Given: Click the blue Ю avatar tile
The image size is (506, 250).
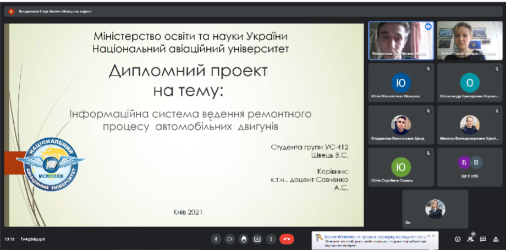Looking at the screenshot, I should (401, 83).
